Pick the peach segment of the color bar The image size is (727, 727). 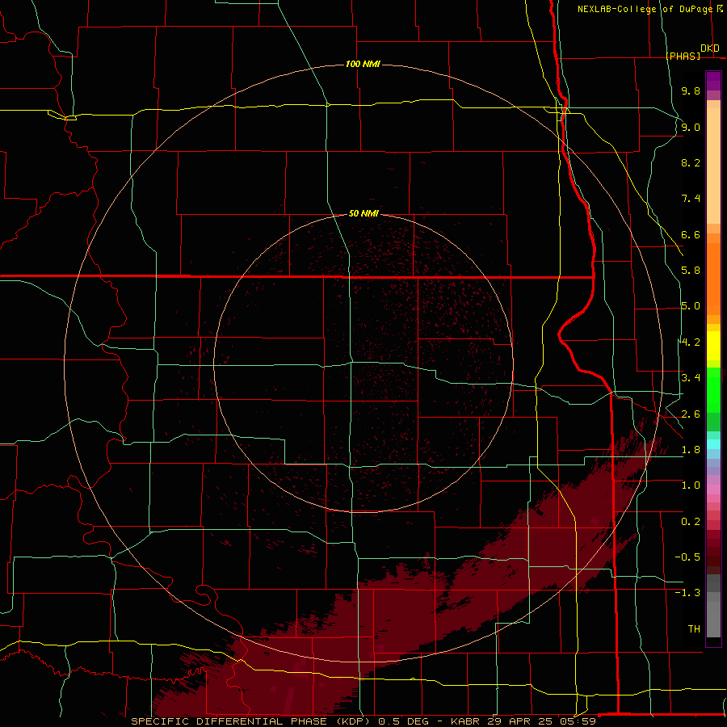(713, 166)
